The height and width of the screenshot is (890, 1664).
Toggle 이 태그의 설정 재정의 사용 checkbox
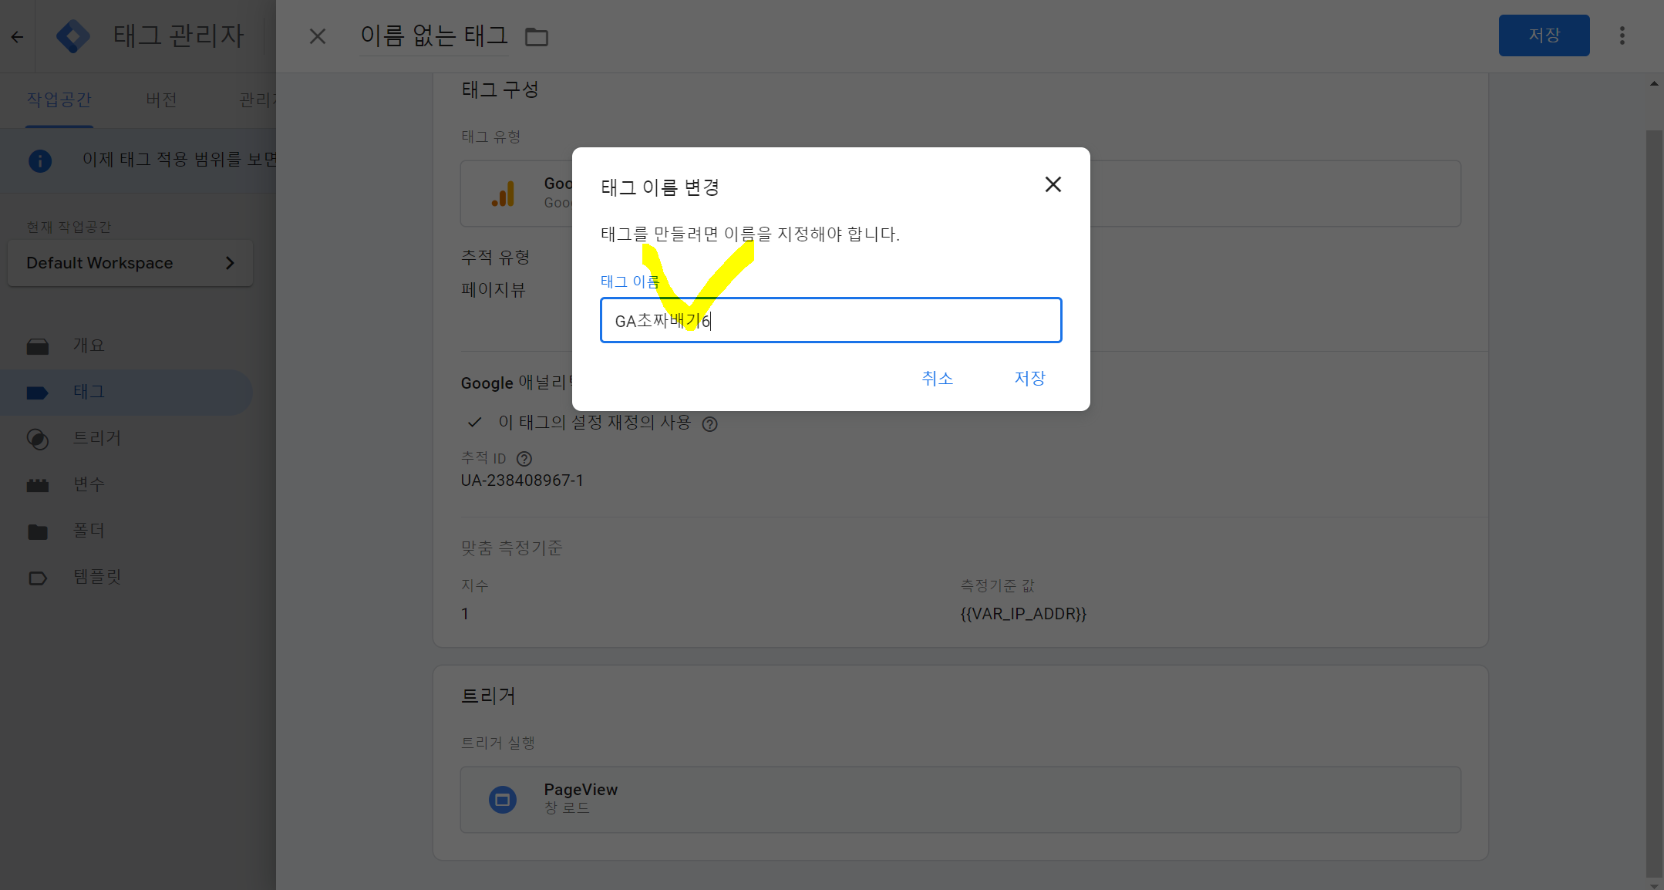pos(475,423)
